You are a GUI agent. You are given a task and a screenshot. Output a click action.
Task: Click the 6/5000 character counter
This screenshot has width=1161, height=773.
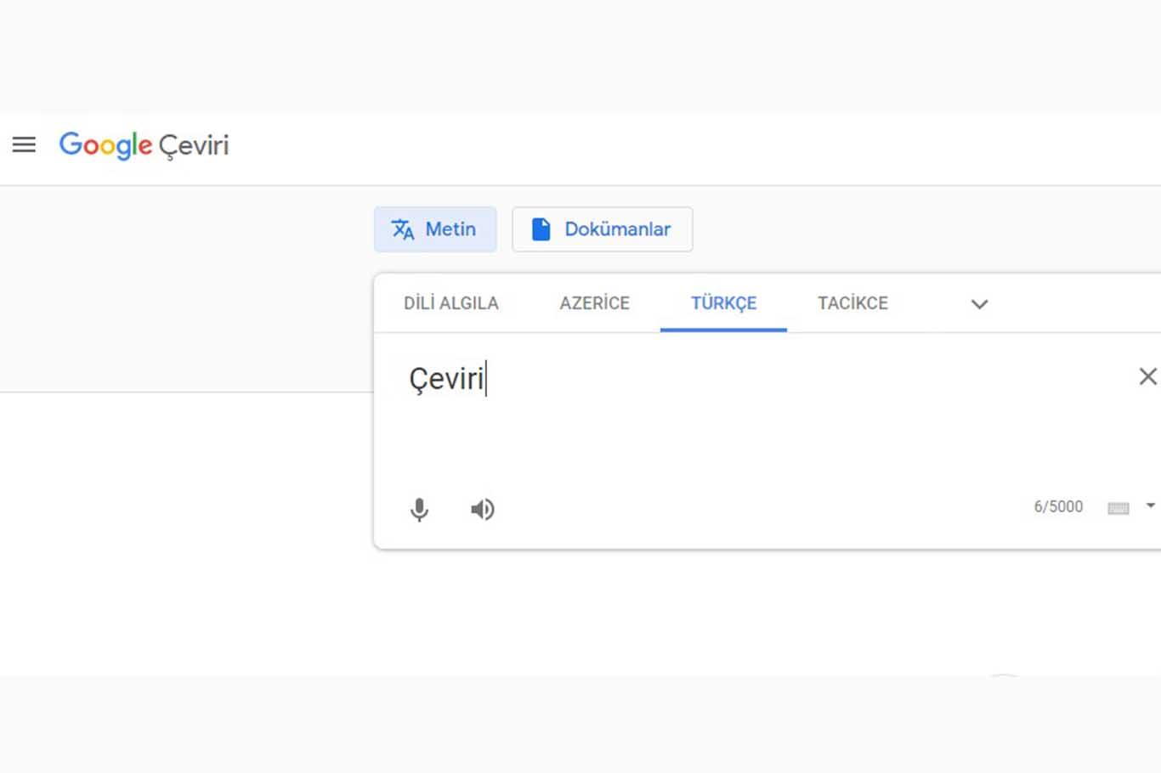[1058, 506]
